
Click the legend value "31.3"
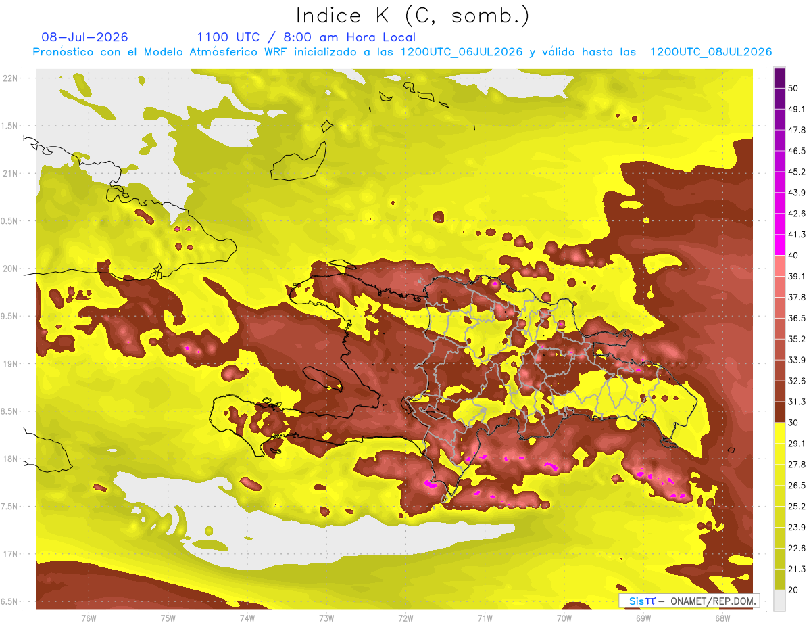(796, 402)
